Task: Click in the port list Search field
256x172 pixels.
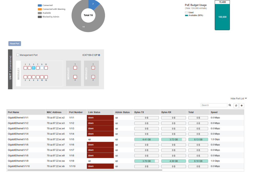Action: coord(214,105)
